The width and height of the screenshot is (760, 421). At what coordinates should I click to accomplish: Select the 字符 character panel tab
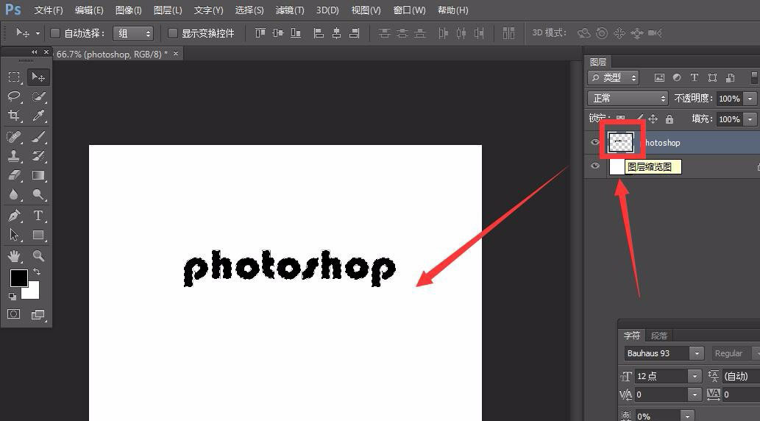[x=632, y=336]
